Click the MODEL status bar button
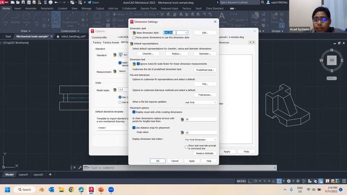 click(x=241, y=181)
